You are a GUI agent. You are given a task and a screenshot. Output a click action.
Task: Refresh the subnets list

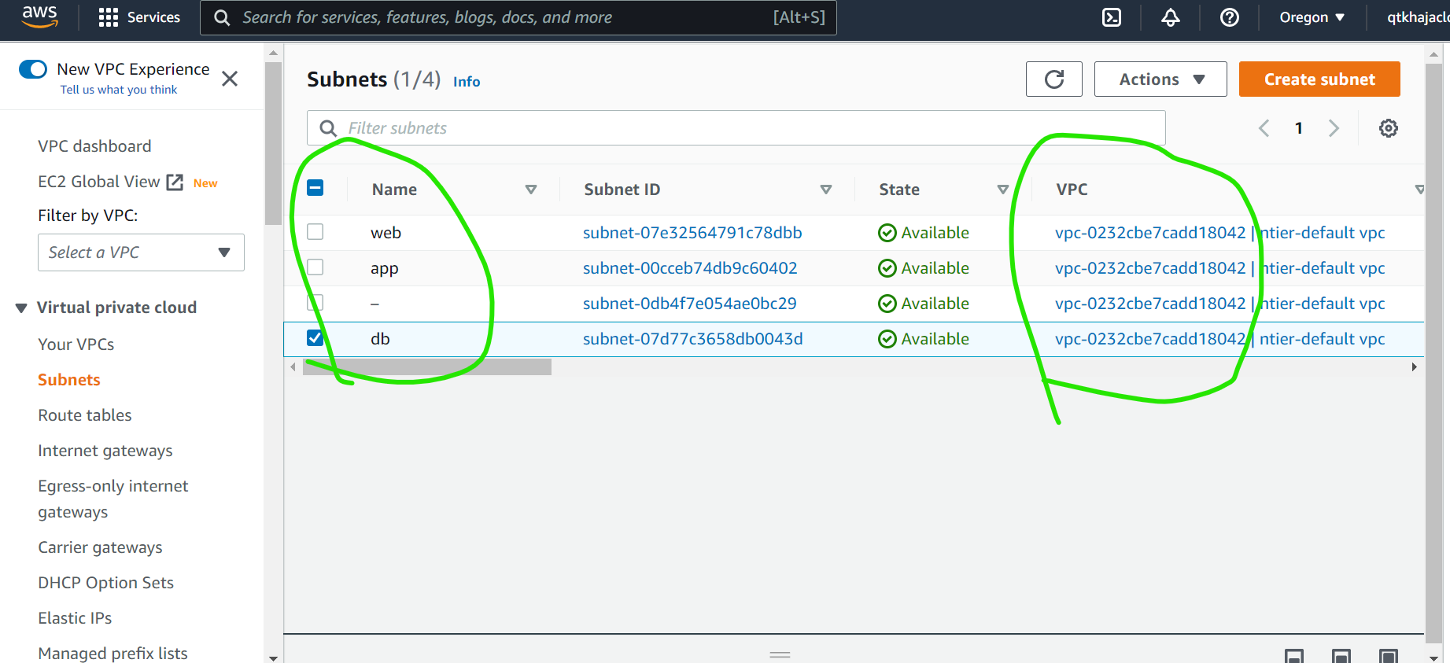(x=1054, y=79)
